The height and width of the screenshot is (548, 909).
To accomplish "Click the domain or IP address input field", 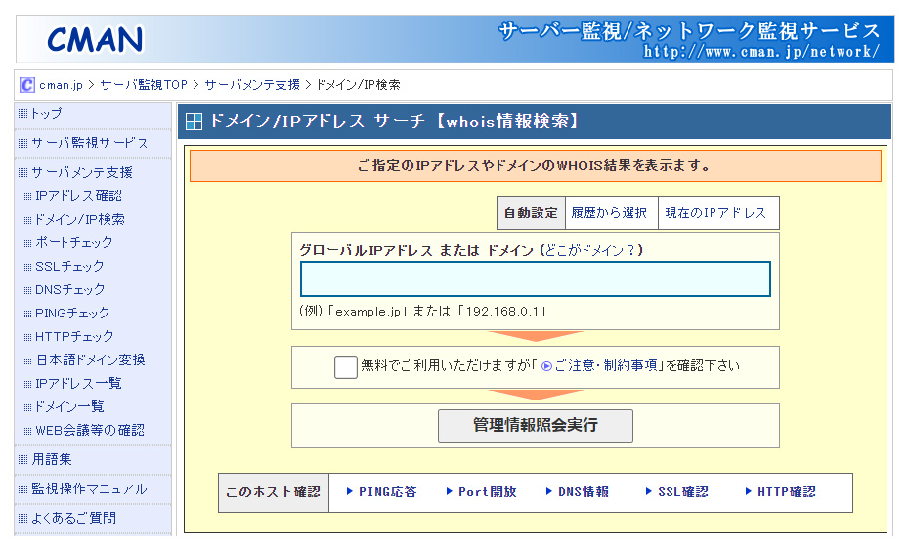I will [535, 279].
